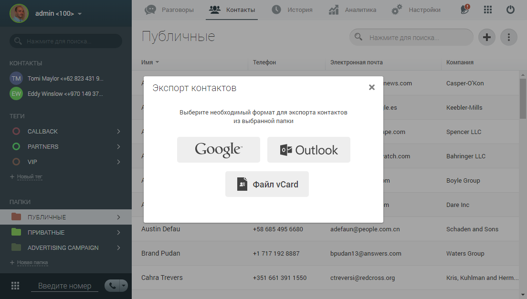Open the apps grid icon in top bar
Viewport: 527px width, 299px height.
(x=488, y=10)
